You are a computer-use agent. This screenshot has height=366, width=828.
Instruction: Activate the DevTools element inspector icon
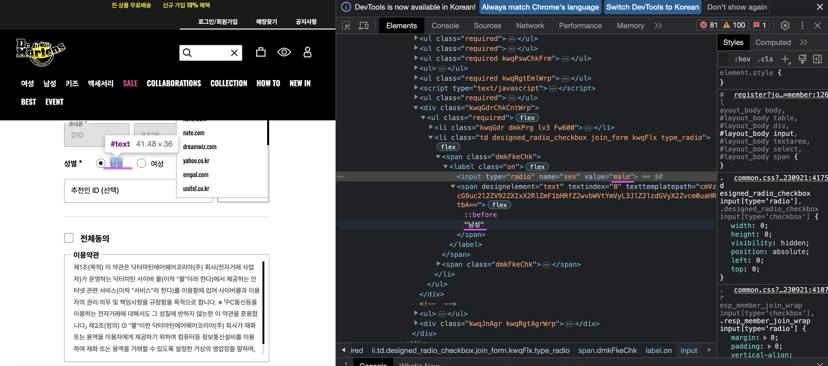tap(346, 25)
